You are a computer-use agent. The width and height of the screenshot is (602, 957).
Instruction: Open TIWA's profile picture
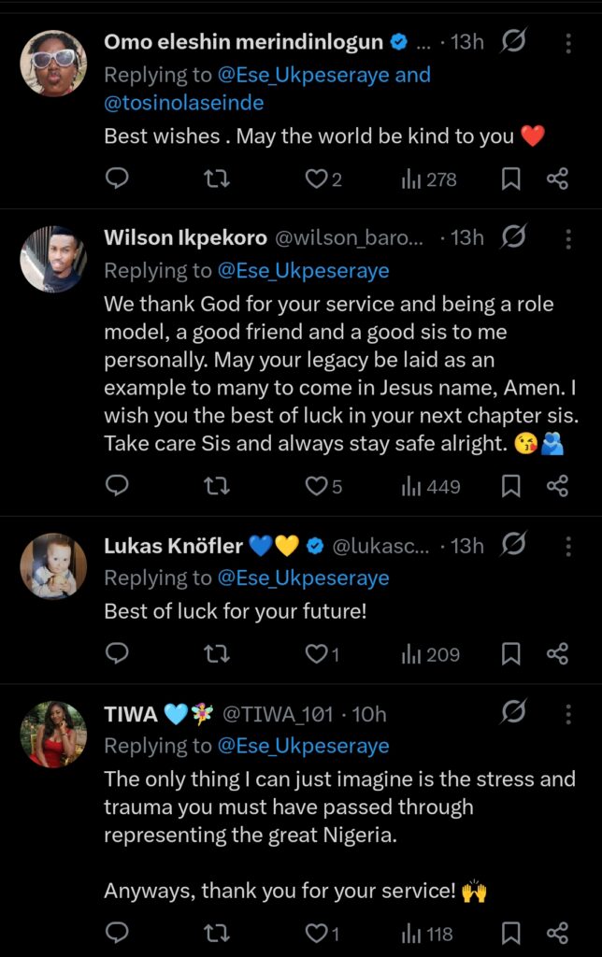53,734
